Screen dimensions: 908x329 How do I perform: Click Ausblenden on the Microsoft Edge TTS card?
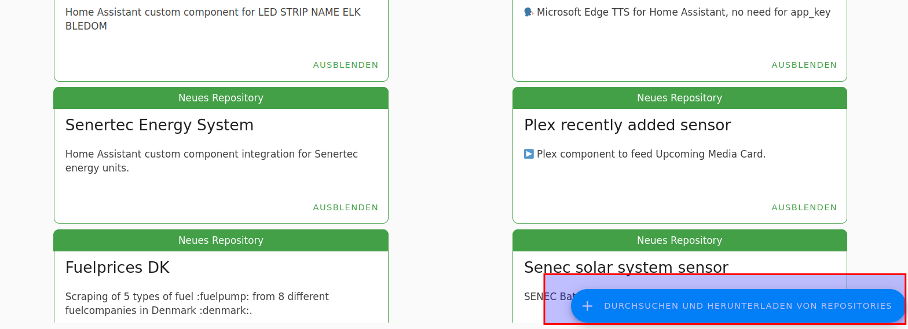tap(804, 65)
